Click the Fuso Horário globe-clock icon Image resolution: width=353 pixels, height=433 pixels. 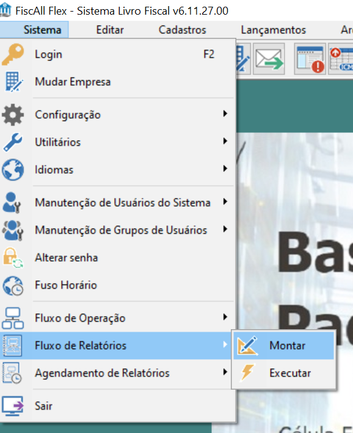13,286
